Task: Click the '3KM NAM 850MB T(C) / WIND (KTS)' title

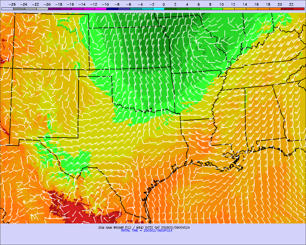Action: (x=126, y=228)
